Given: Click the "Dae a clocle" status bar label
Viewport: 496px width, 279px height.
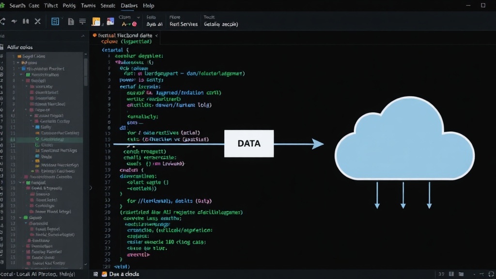Looking at the screenshot, I should point(124,274).
